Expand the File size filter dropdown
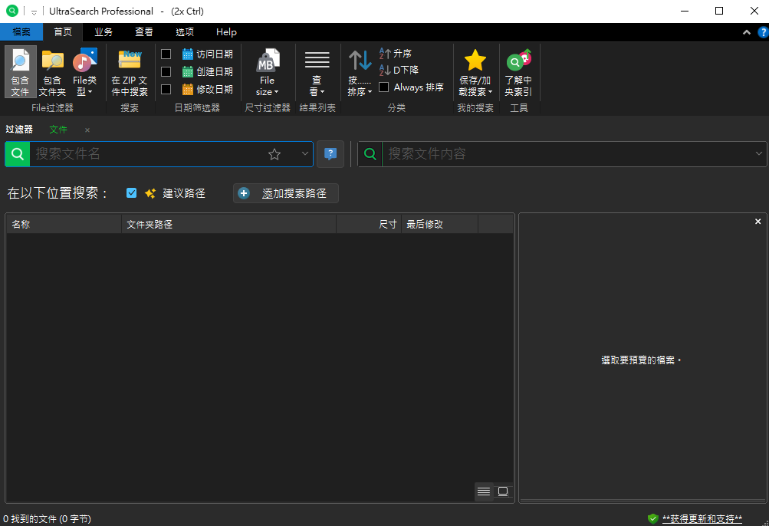The height and width of the screenshot is (526, 769). 268,71
